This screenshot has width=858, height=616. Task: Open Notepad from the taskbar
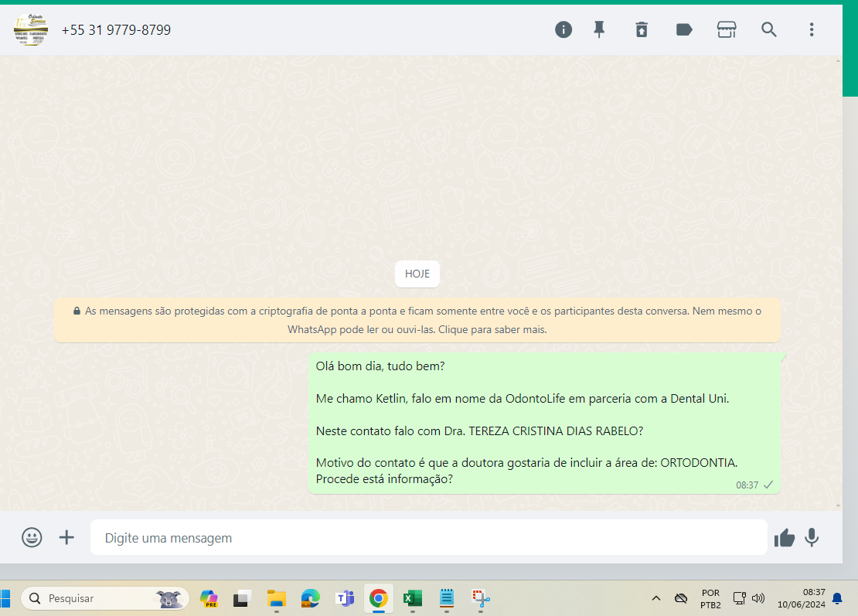tap(447, 598)
